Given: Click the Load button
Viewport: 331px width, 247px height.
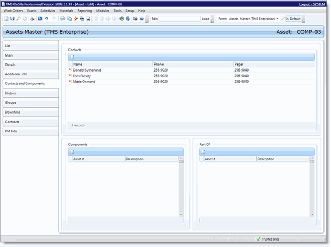Looking at the screenshot, I should [206, 19].
